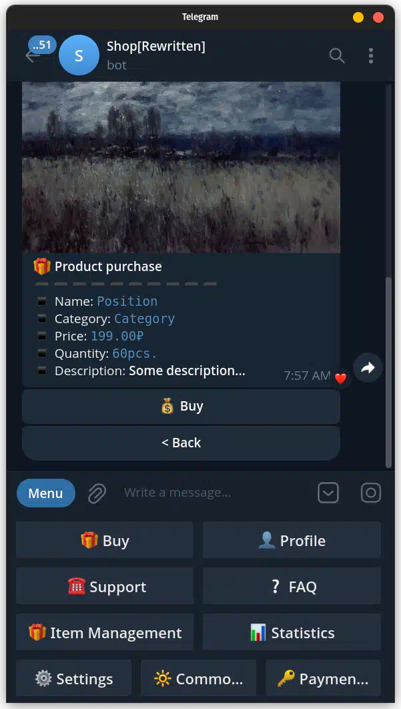
Task: Select the Support keyboard button
Action: (x=105, y=586)
